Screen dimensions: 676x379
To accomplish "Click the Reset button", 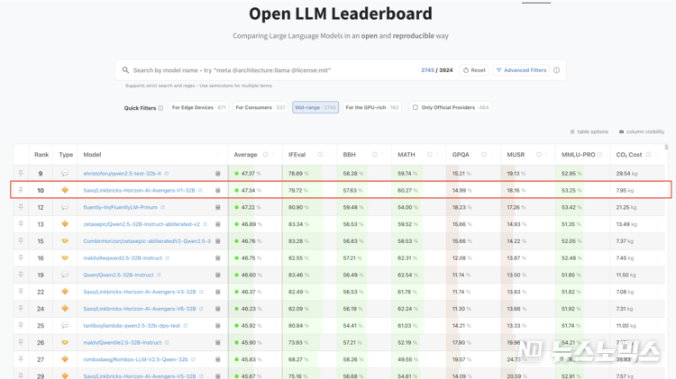I will coord(474,70).
